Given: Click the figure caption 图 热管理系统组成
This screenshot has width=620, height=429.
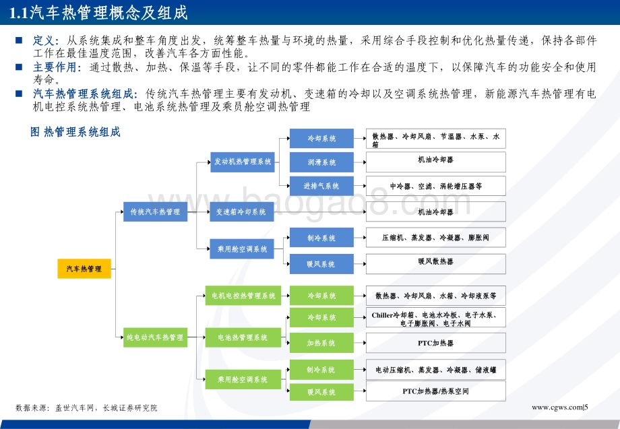Looking at the screenshot, I should click(75, 132).
